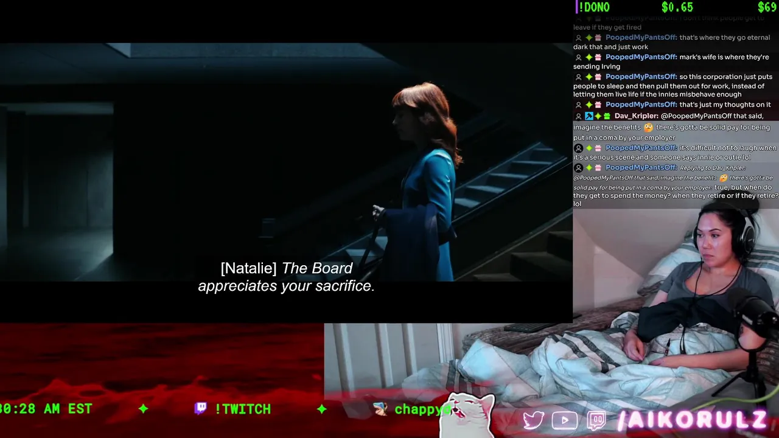The height and width of the screenshot is (438, 779).
Task: Click the /AIKORULZ handle text
Action: point(692,420)
